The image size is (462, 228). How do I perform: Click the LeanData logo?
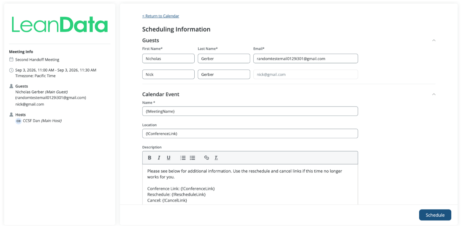[60, 25]
